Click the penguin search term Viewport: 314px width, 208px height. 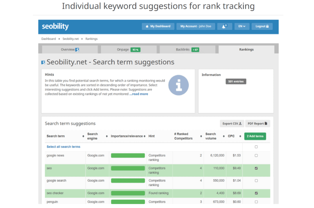coord(52,202)
